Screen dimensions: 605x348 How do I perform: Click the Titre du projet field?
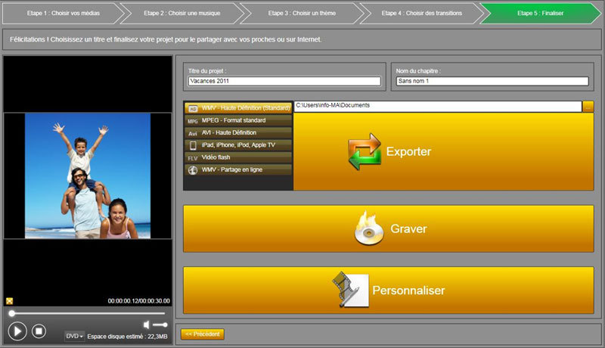284,82
